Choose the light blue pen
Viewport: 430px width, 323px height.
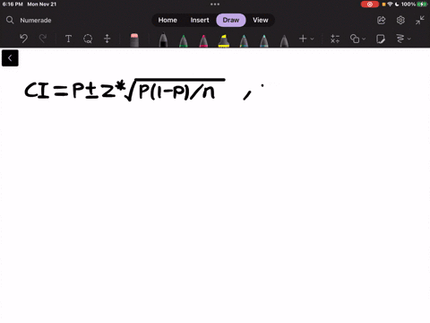point(264,40)
